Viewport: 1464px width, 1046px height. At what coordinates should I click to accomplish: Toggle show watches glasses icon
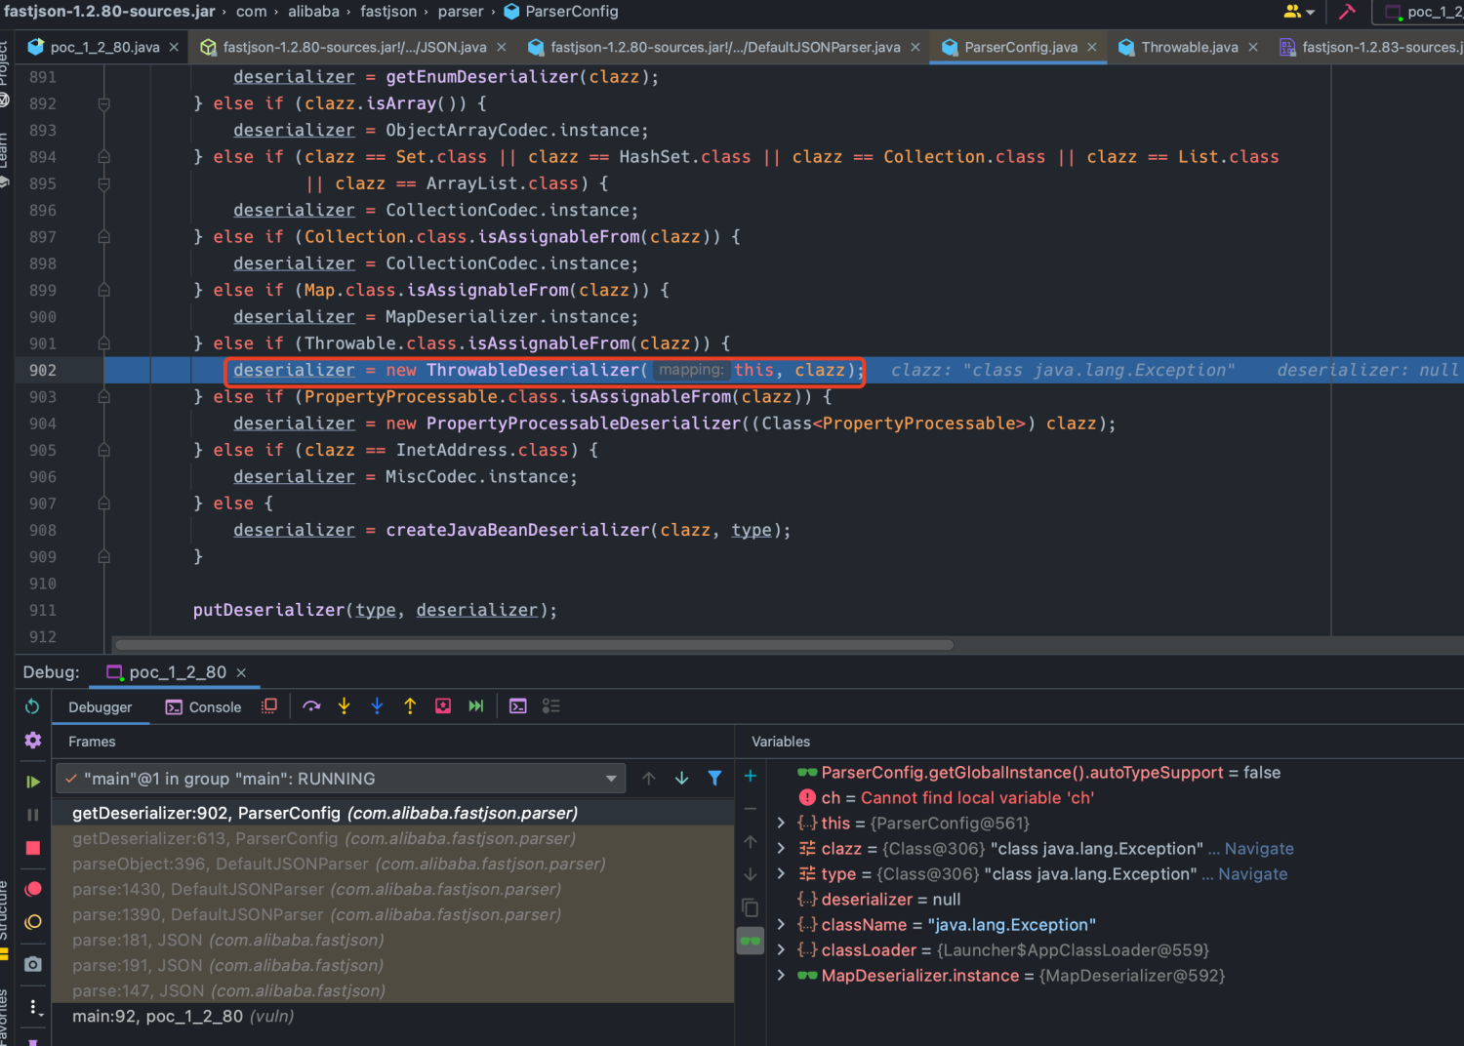coord(751,942)
